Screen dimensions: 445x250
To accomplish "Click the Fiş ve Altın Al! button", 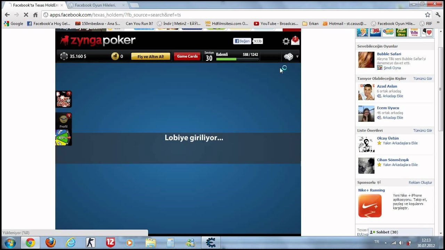I will click(151, 57).
